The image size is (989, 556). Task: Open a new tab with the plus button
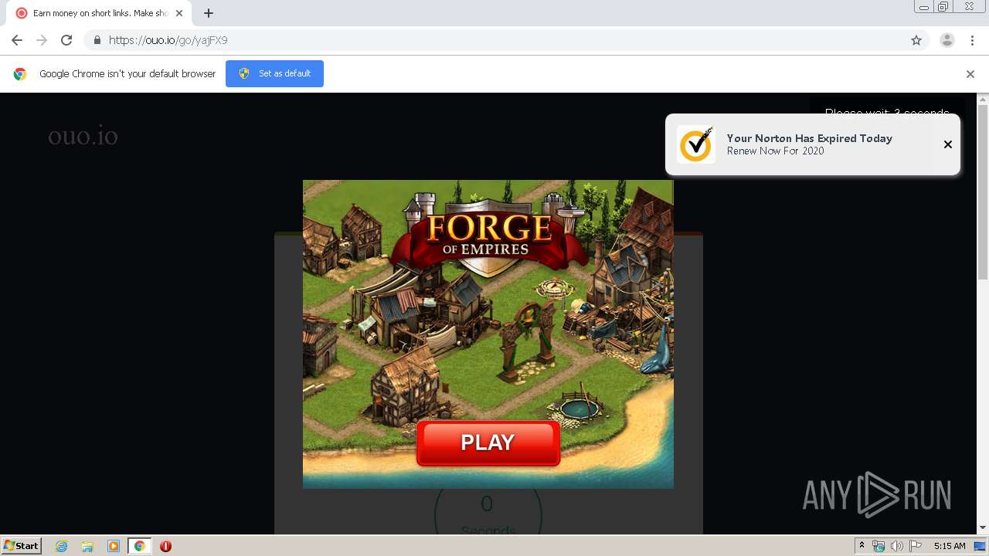pos(209,13)
